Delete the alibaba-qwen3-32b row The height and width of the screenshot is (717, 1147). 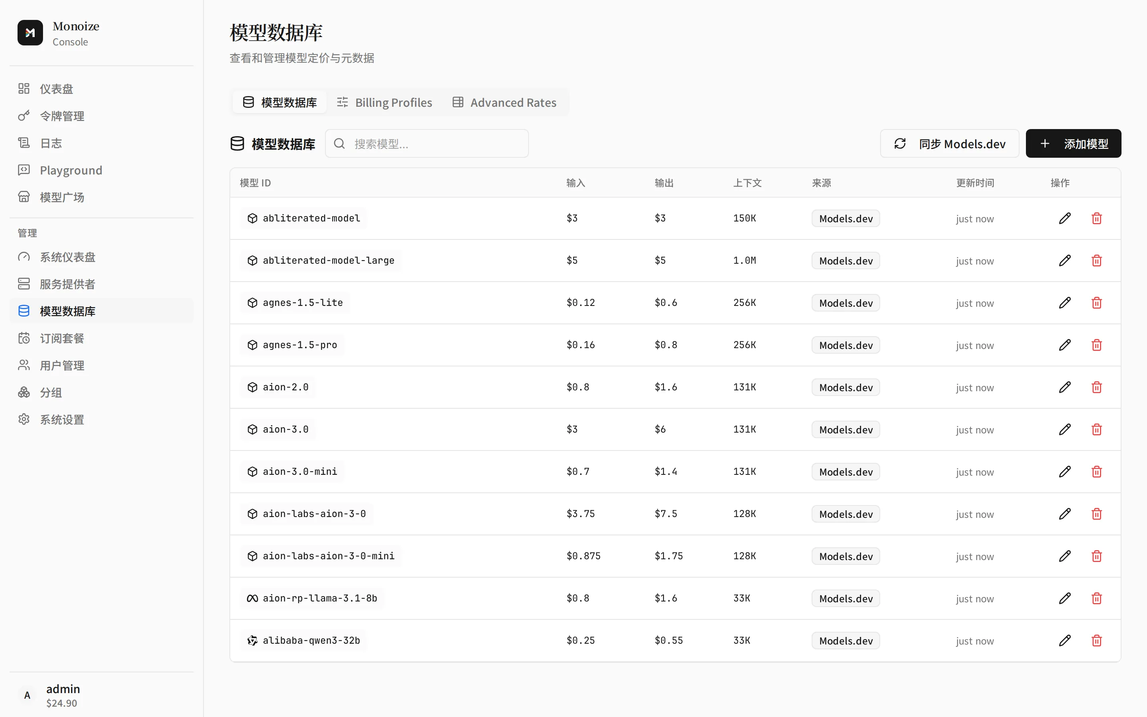pyautogui.click(x=1096, y=640)
